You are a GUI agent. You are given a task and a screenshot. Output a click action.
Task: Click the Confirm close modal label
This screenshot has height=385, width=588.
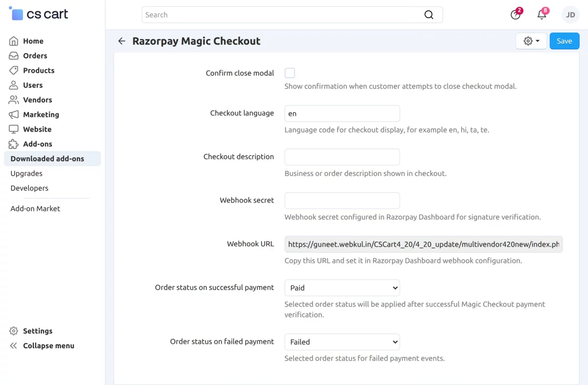[x=240, y=73]
